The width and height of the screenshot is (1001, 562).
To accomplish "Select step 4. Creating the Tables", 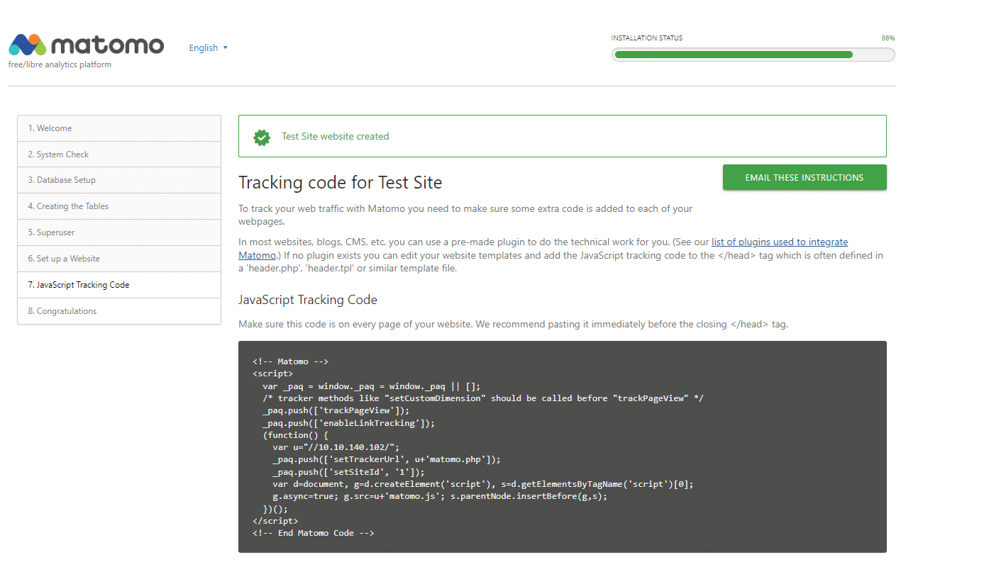I will [119, 206].
